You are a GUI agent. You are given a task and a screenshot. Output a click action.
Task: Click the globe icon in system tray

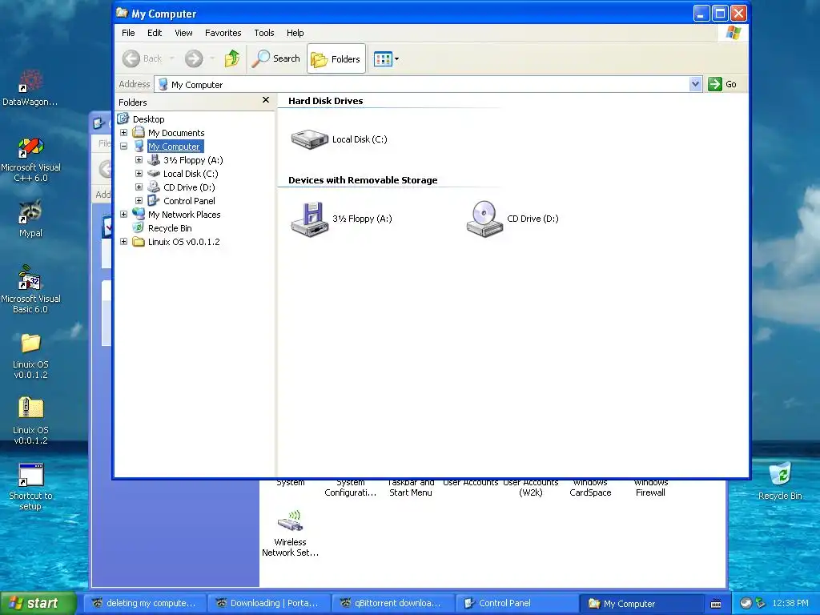click(x=746, y=603)
